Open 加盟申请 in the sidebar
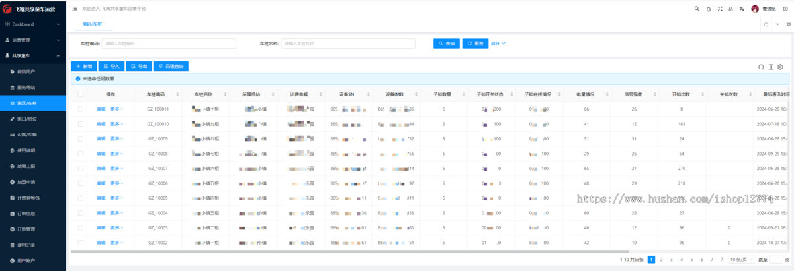The image size is (794, 271). pos(33,182)
